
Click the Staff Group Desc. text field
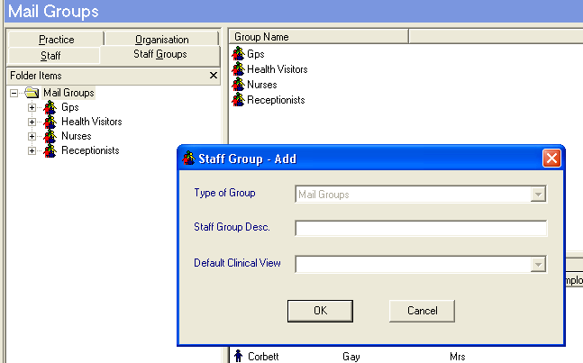(421, 228)
